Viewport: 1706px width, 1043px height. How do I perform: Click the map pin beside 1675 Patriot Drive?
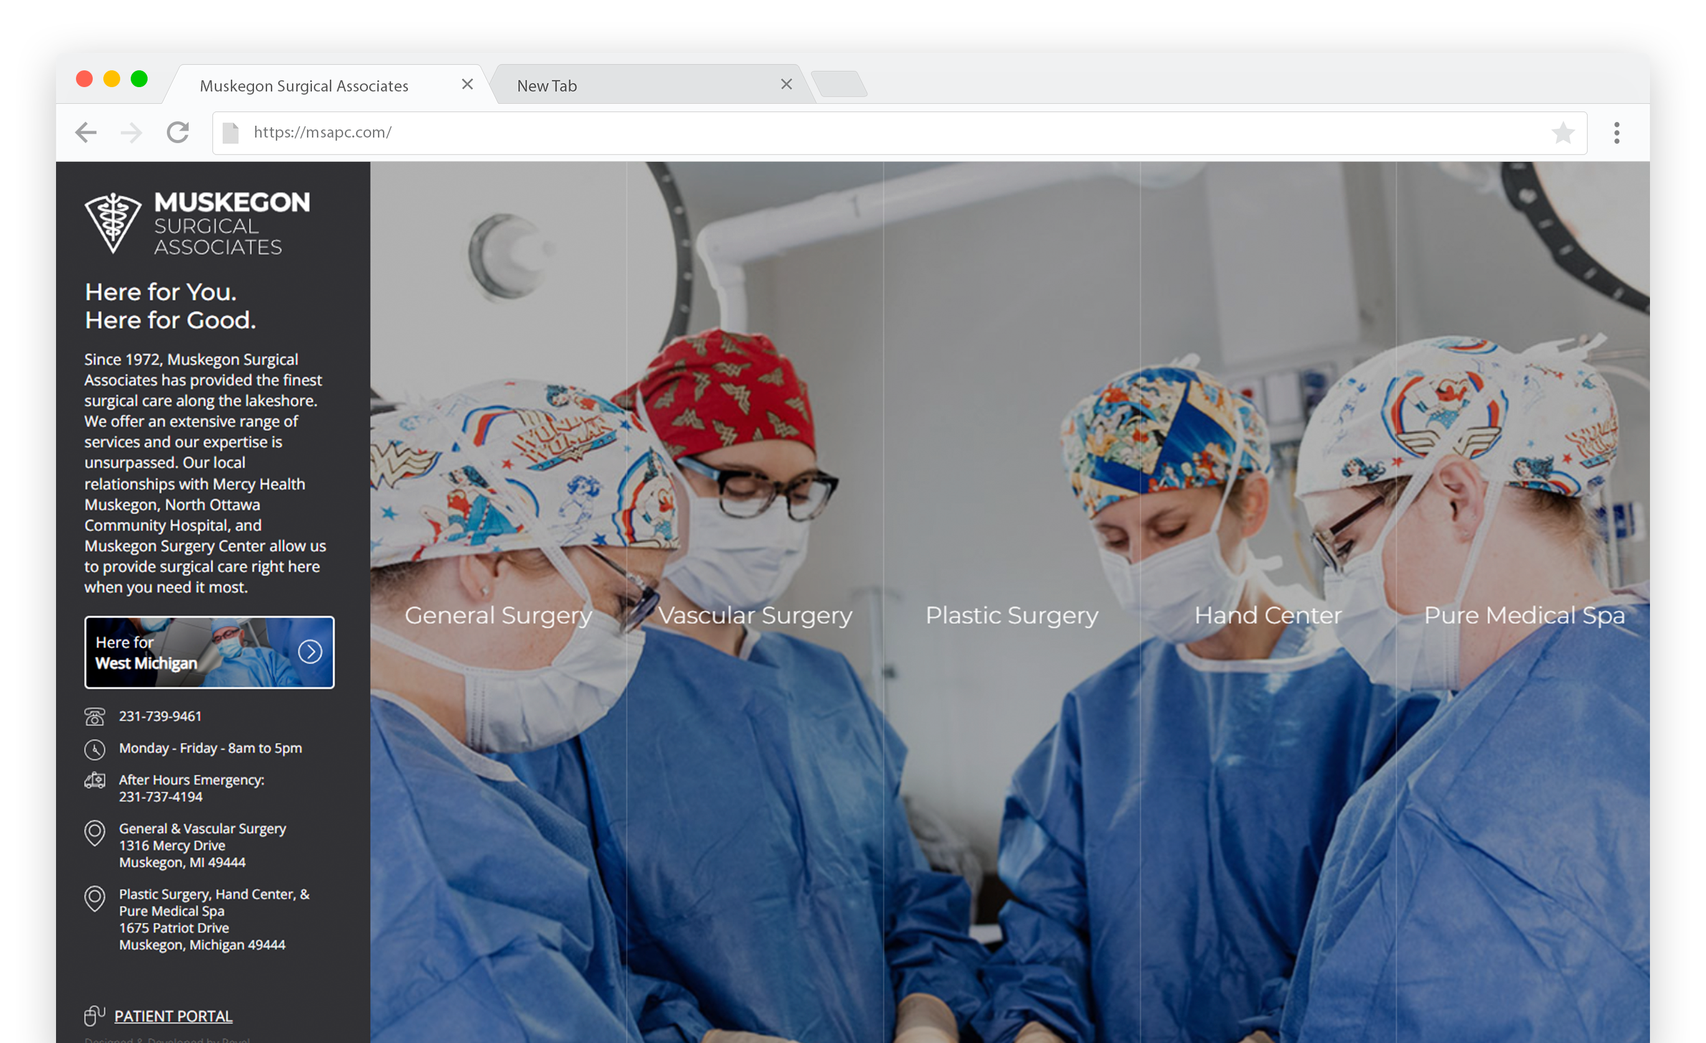pyautogui.click(x=95, y=899)
